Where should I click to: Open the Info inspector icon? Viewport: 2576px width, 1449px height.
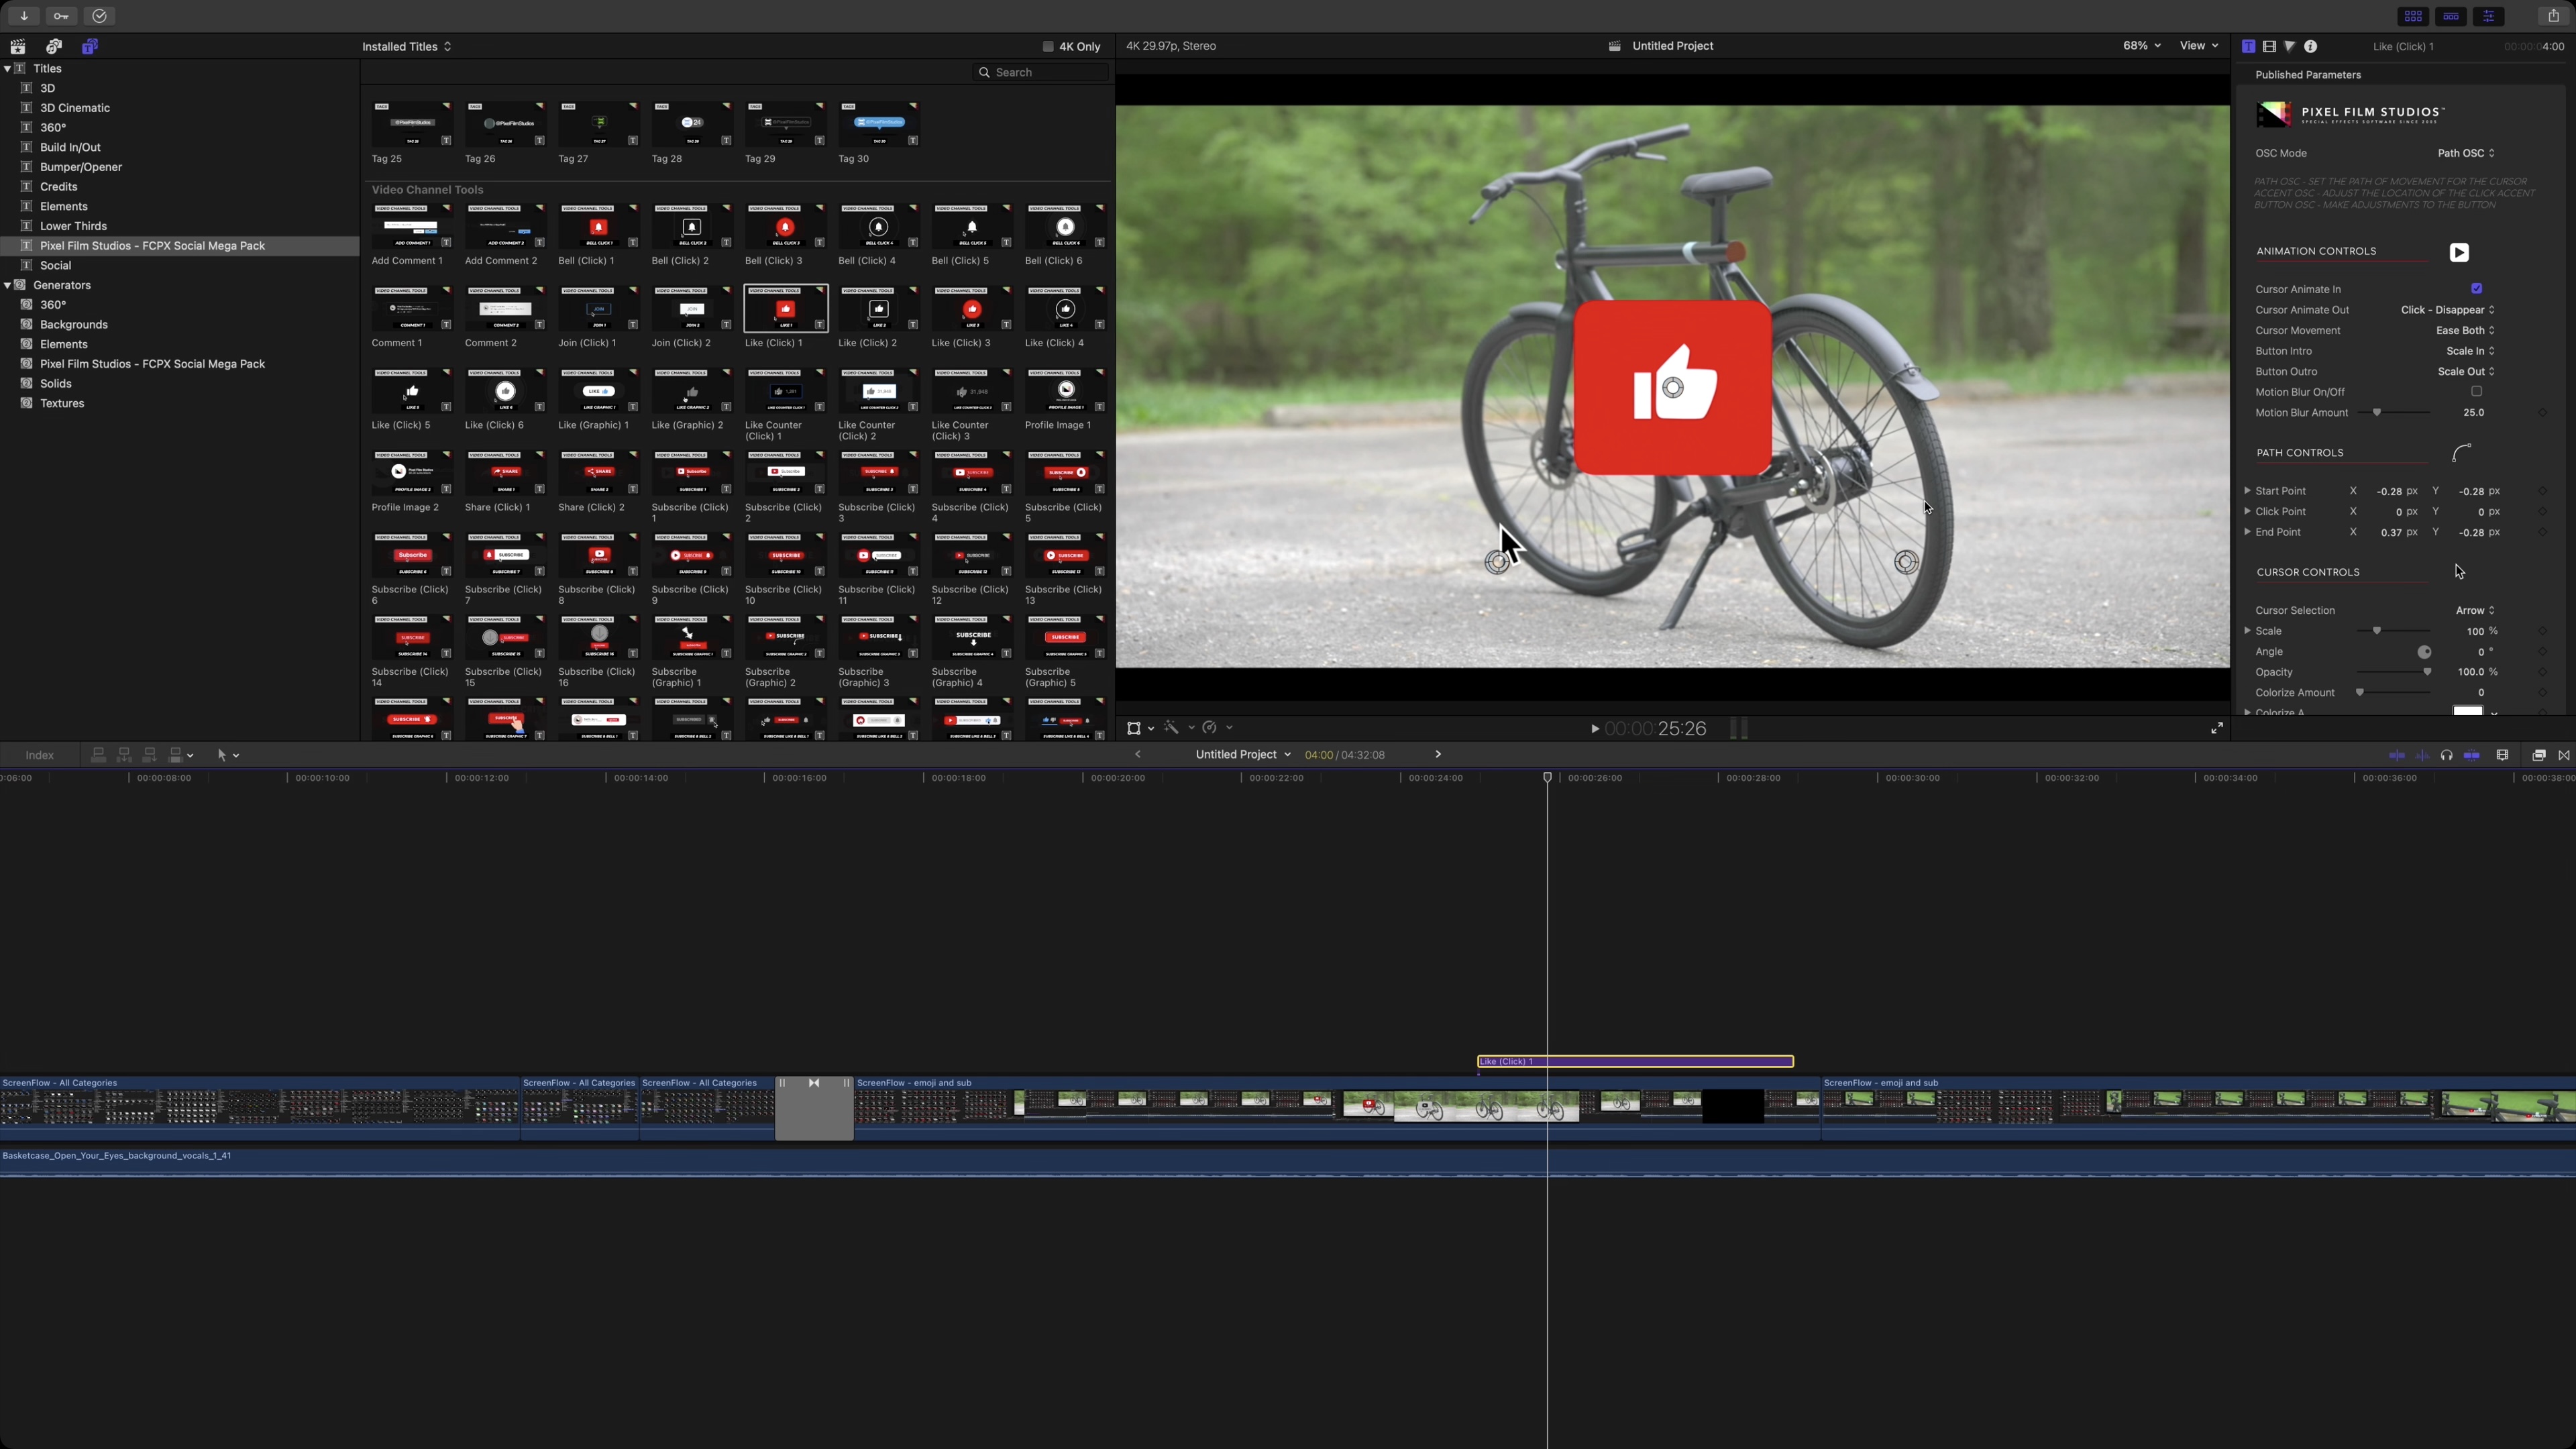coord(2311,46)
